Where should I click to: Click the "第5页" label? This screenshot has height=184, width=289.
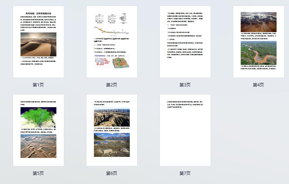(x=38, y=173)
